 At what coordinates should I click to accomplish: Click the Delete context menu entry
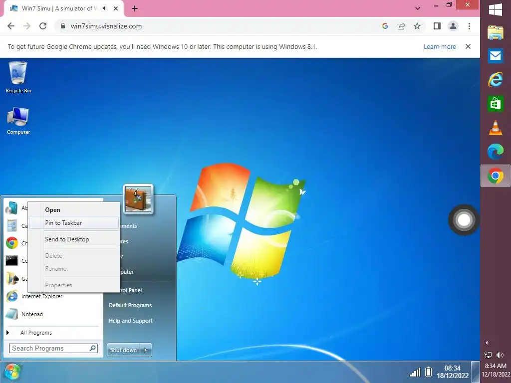point(74,256)
